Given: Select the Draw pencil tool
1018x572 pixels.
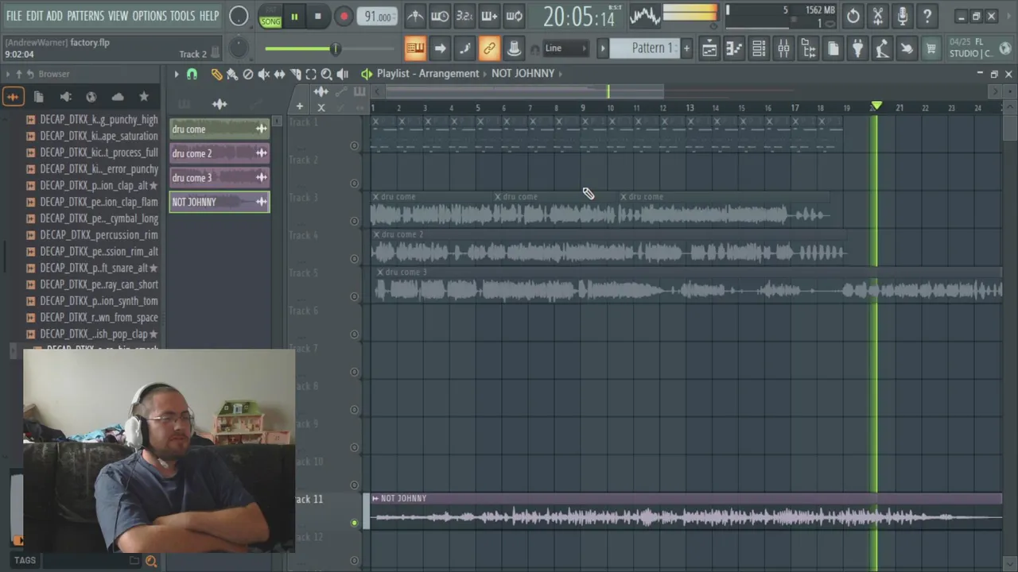Looking at the screenshot, I should pos(216,74).
